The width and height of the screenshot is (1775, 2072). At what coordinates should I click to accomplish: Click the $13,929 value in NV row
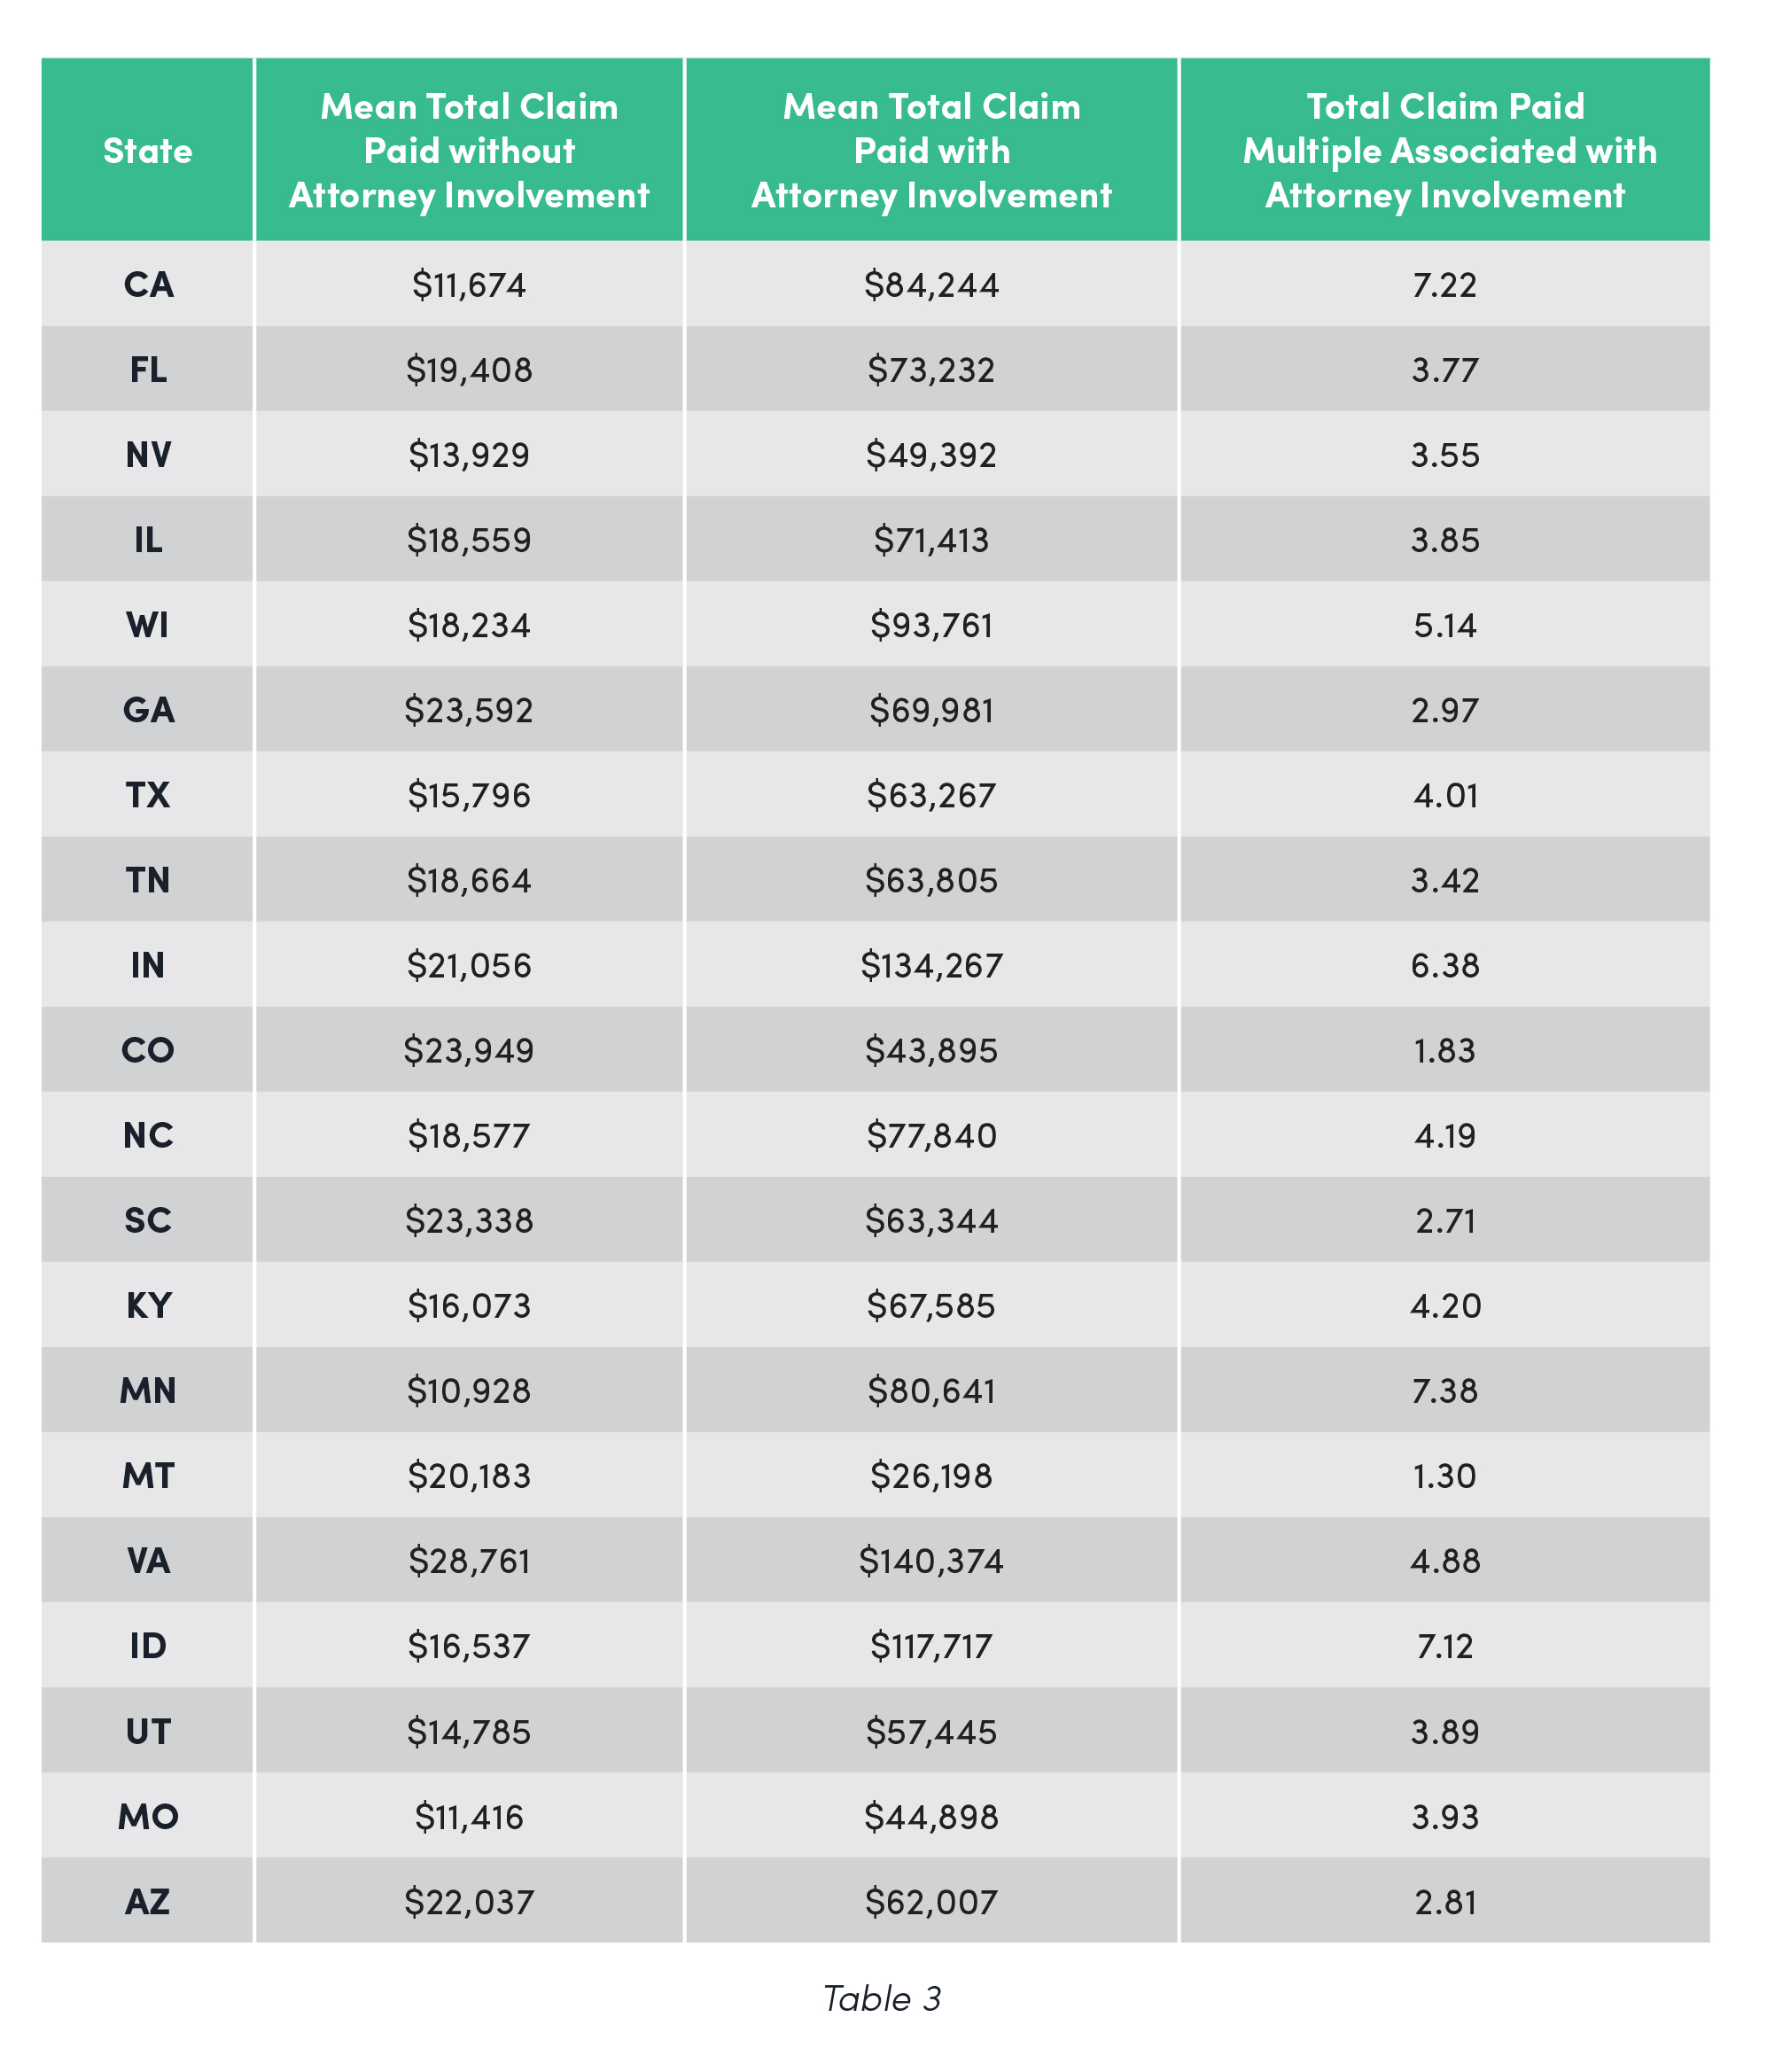469,455
